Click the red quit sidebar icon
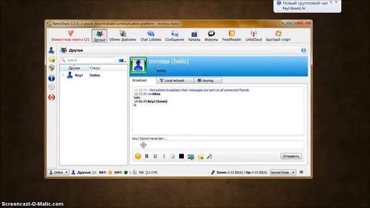The width and height of the screenshot is (370, 208). (51, 97)
